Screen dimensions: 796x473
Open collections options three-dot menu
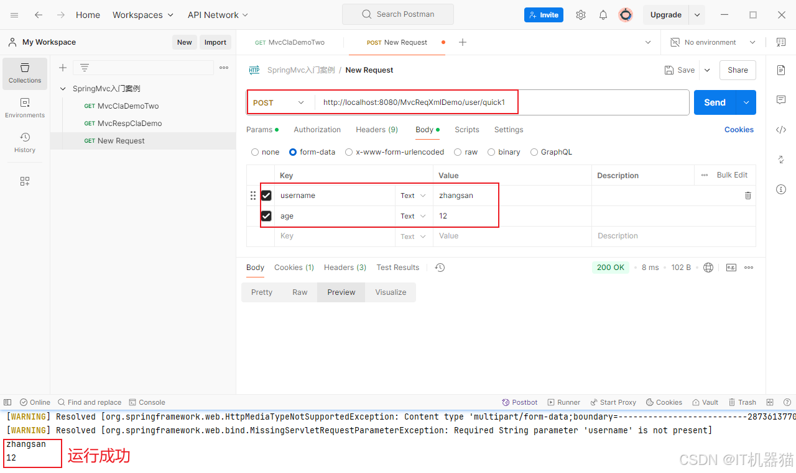[x=224, y=68]
